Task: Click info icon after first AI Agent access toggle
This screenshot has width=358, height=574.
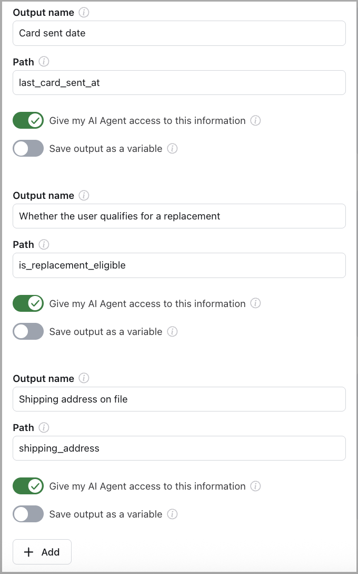Action: [255, 121]
